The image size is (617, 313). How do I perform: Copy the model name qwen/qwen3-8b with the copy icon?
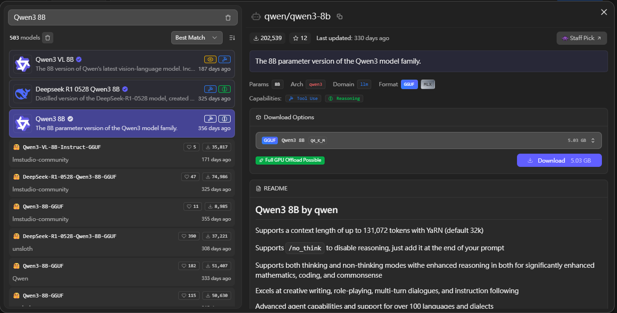[340, 16]
